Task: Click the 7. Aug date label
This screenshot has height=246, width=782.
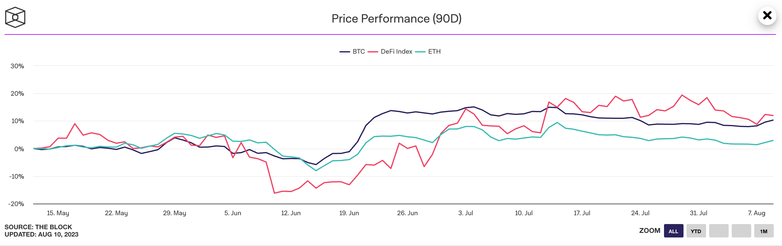Action: [756, 213]
